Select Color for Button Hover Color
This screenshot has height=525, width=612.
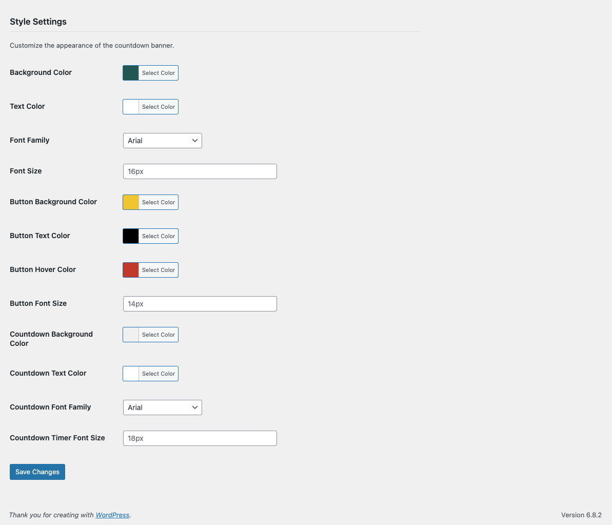click(x=158, y=270)
